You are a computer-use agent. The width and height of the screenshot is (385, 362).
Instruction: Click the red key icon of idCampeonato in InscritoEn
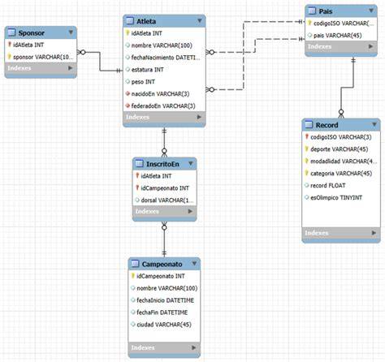click(x=137, y=187)
